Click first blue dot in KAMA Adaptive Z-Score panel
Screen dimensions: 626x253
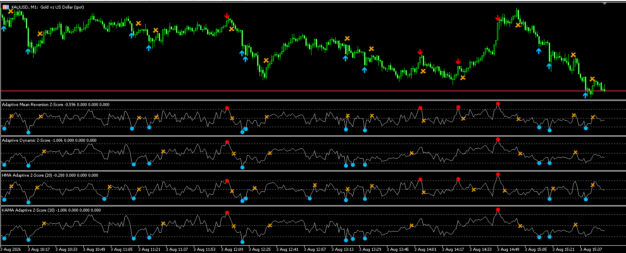pos(4,238)
